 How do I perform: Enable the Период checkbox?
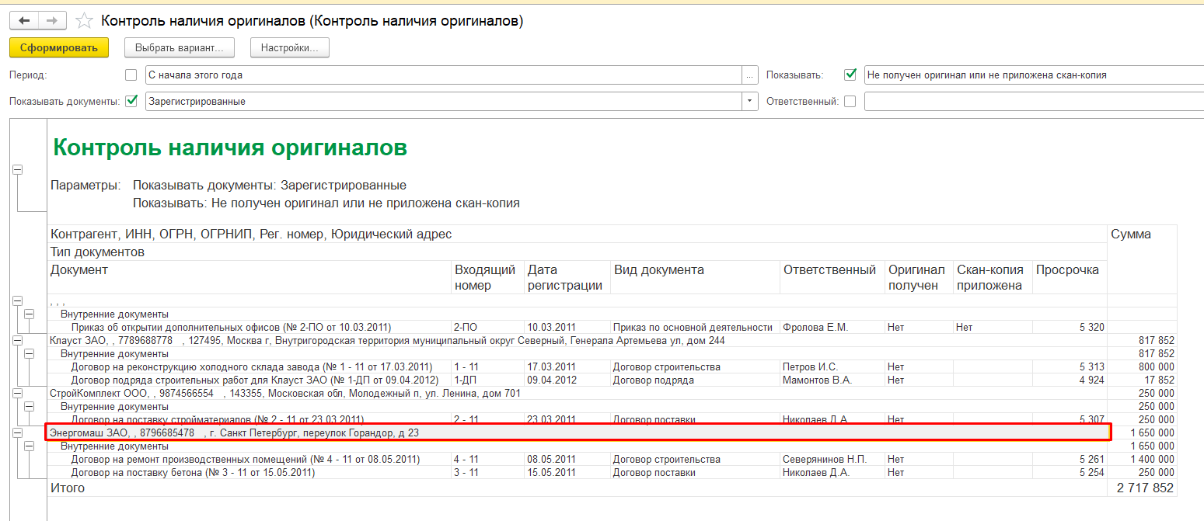coord(131,75)
